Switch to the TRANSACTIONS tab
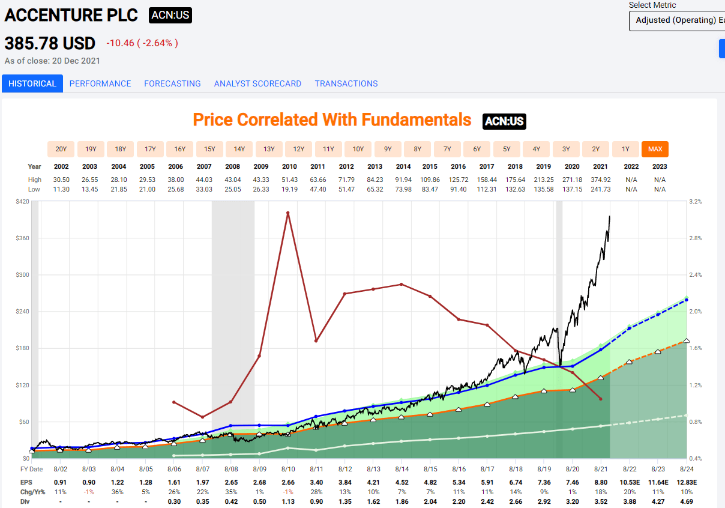This screenshot has width=725, height=508. (x=346, y=83)
